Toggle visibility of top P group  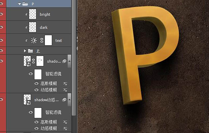click(1, 4)
